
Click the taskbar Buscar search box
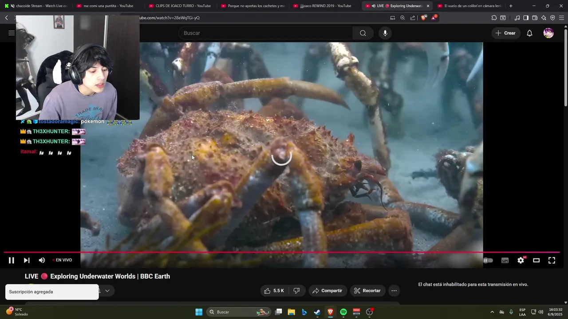click(239, 312)
